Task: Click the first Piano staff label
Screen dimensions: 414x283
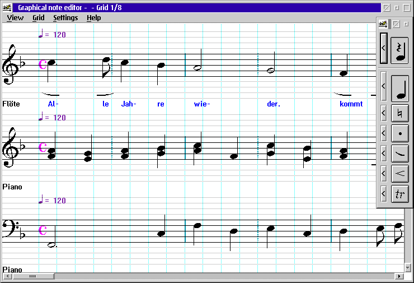Action: [x=12, y=187]
